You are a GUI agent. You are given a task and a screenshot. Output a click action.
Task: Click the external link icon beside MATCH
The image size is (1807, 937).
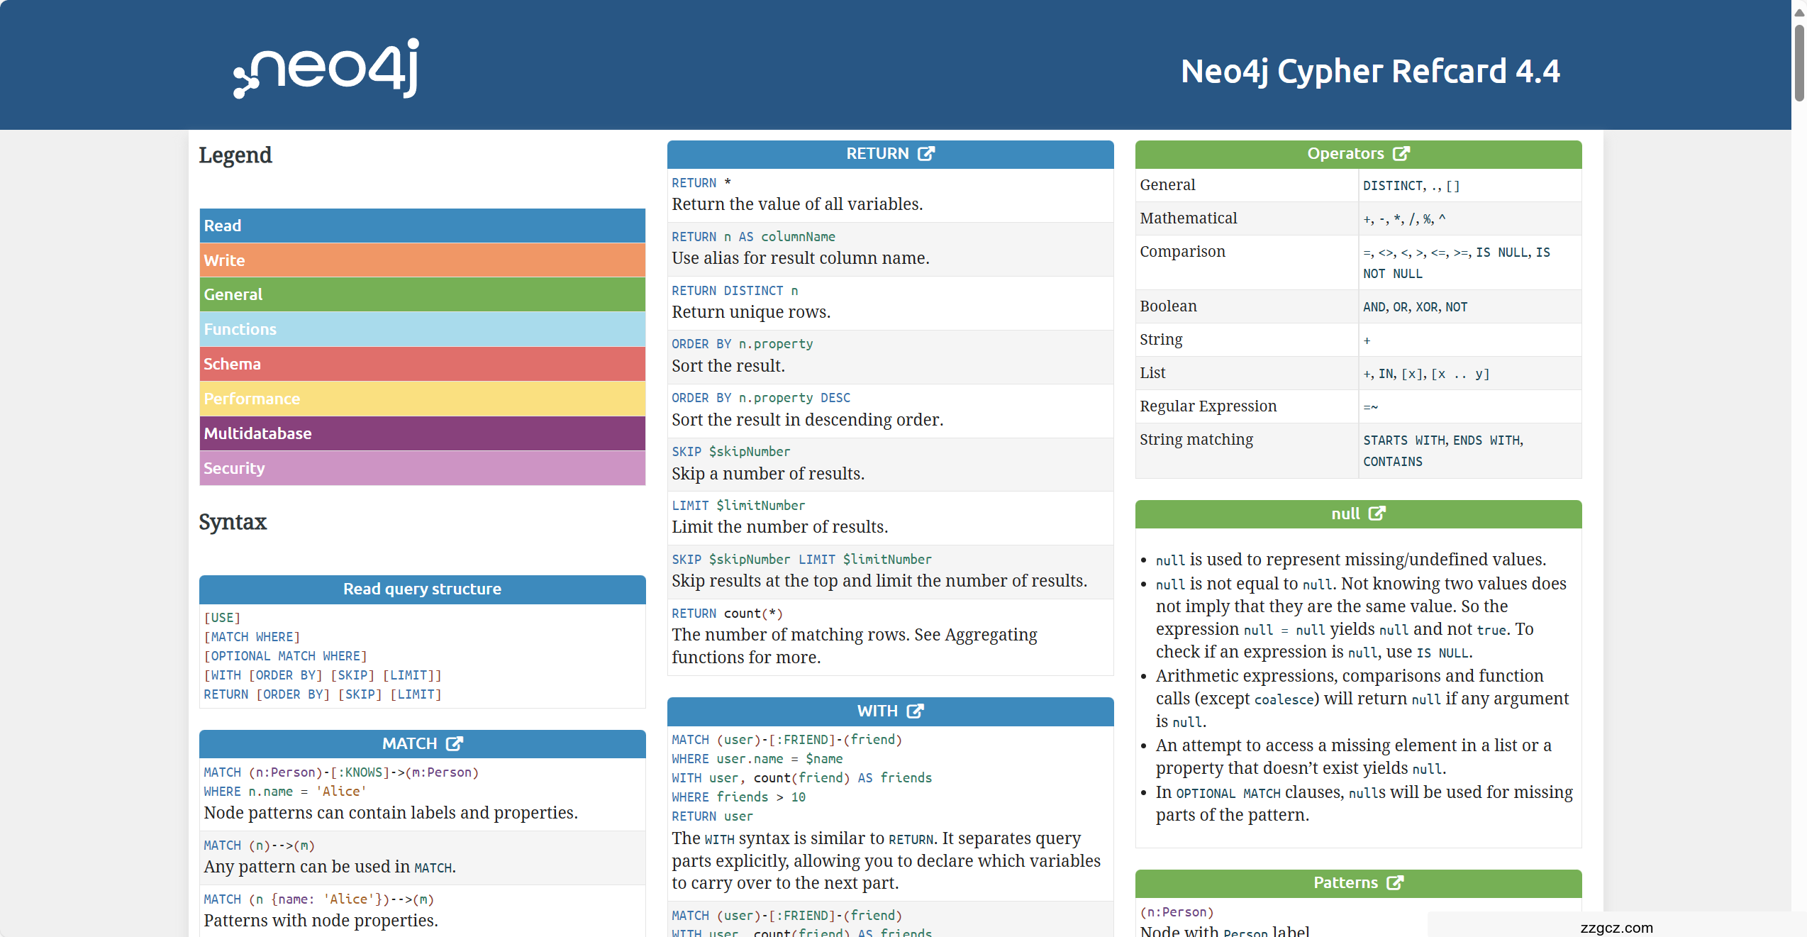pyautogui.click(x=454, y=743)
